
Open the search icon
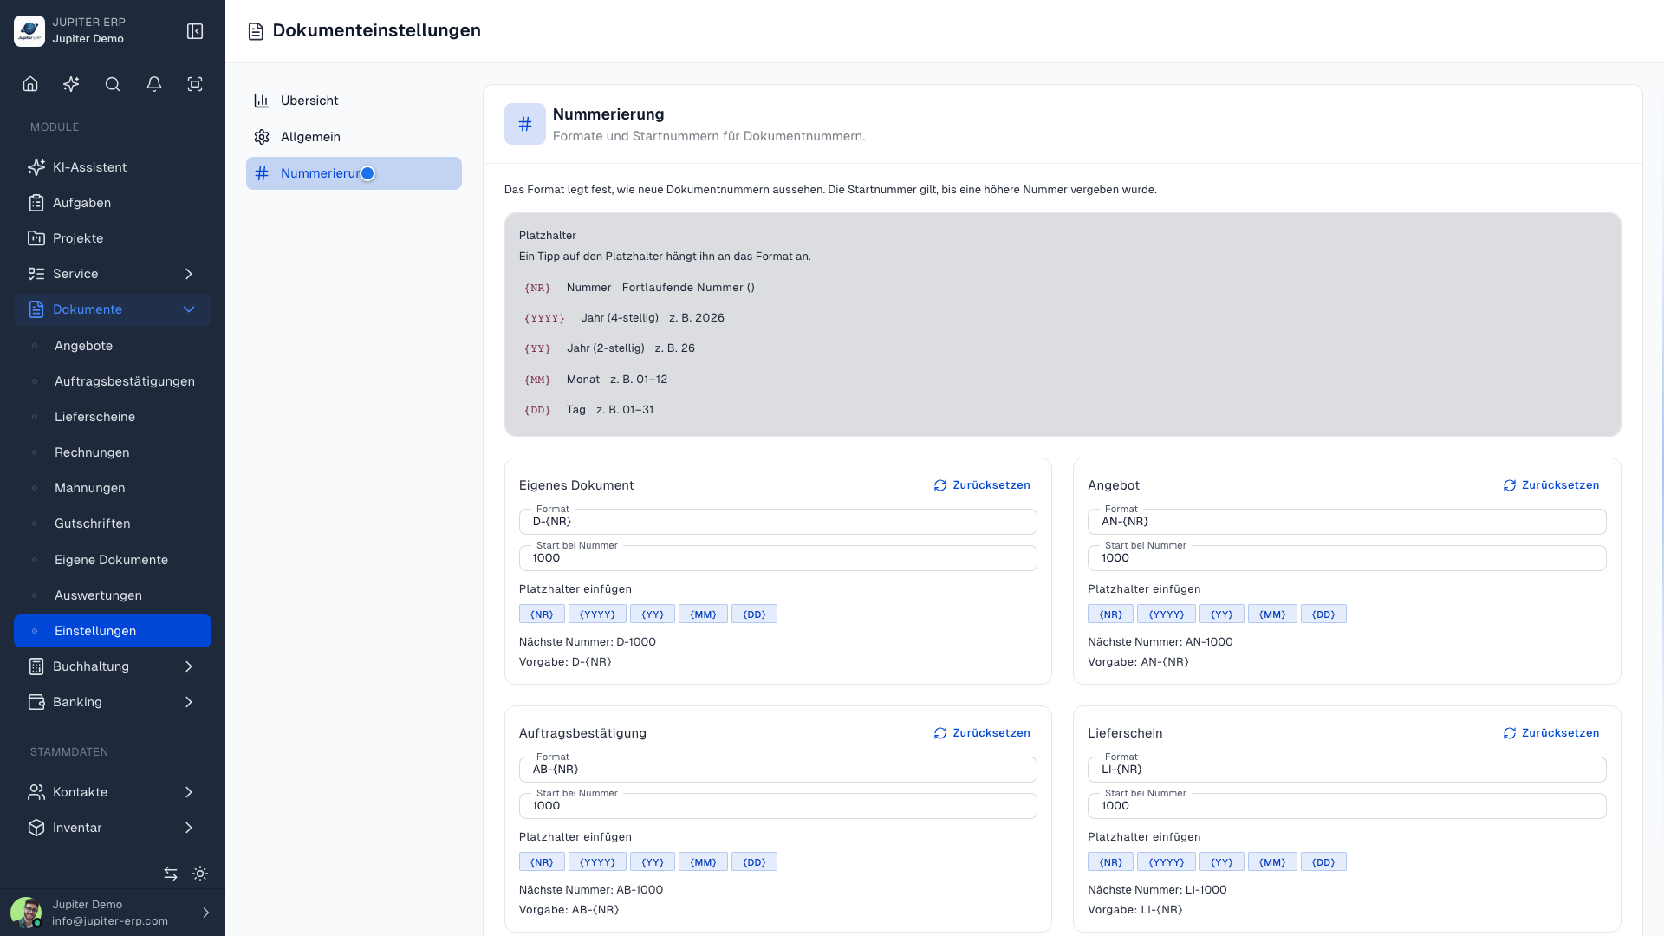click(113, 84)
